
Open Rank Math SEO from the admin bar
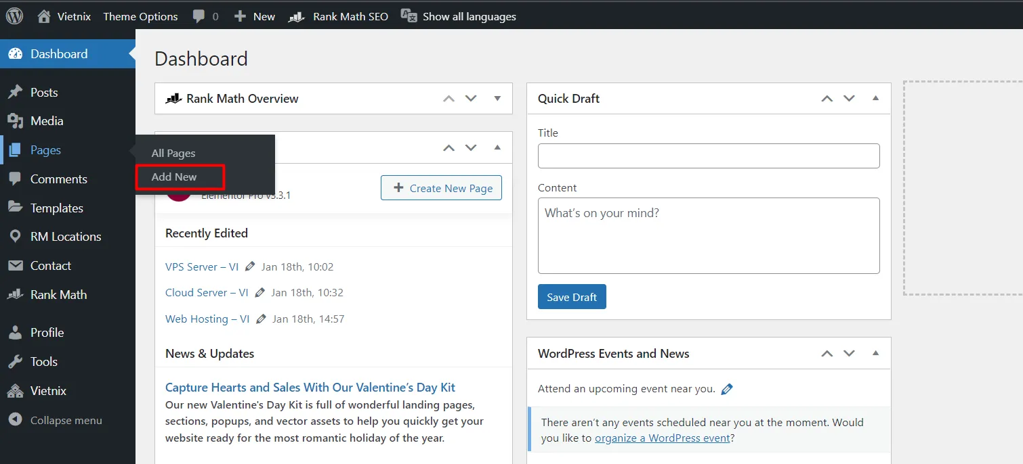337,16
